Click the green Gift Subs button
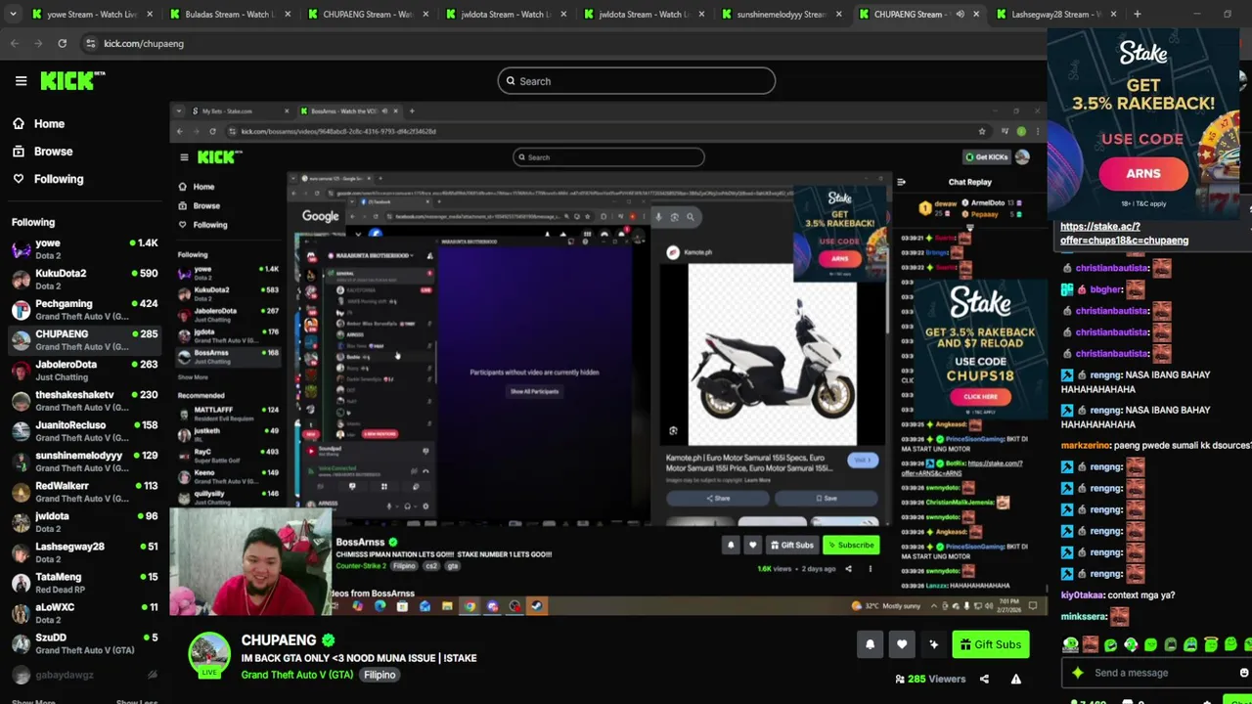This screenshot has width=1252, height=704. (990, 644)
